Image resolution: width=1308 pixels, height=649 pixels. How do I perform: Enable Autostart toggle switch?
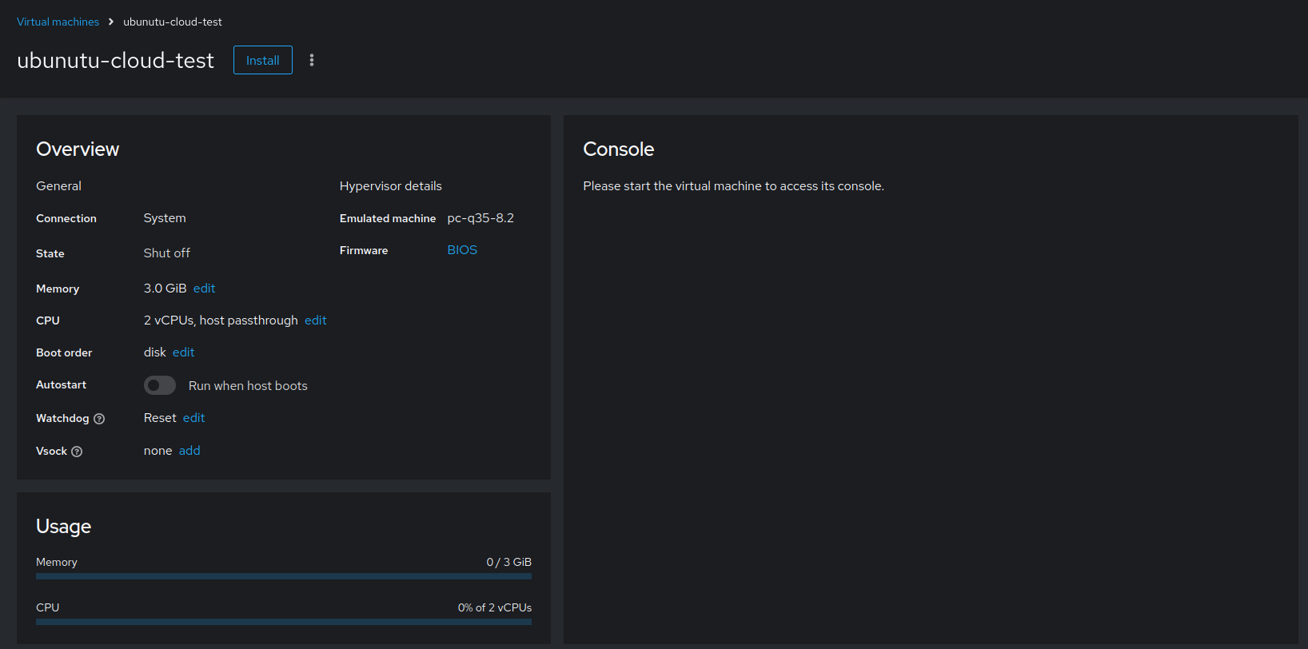pyautogui.click(x=160, y=385)
